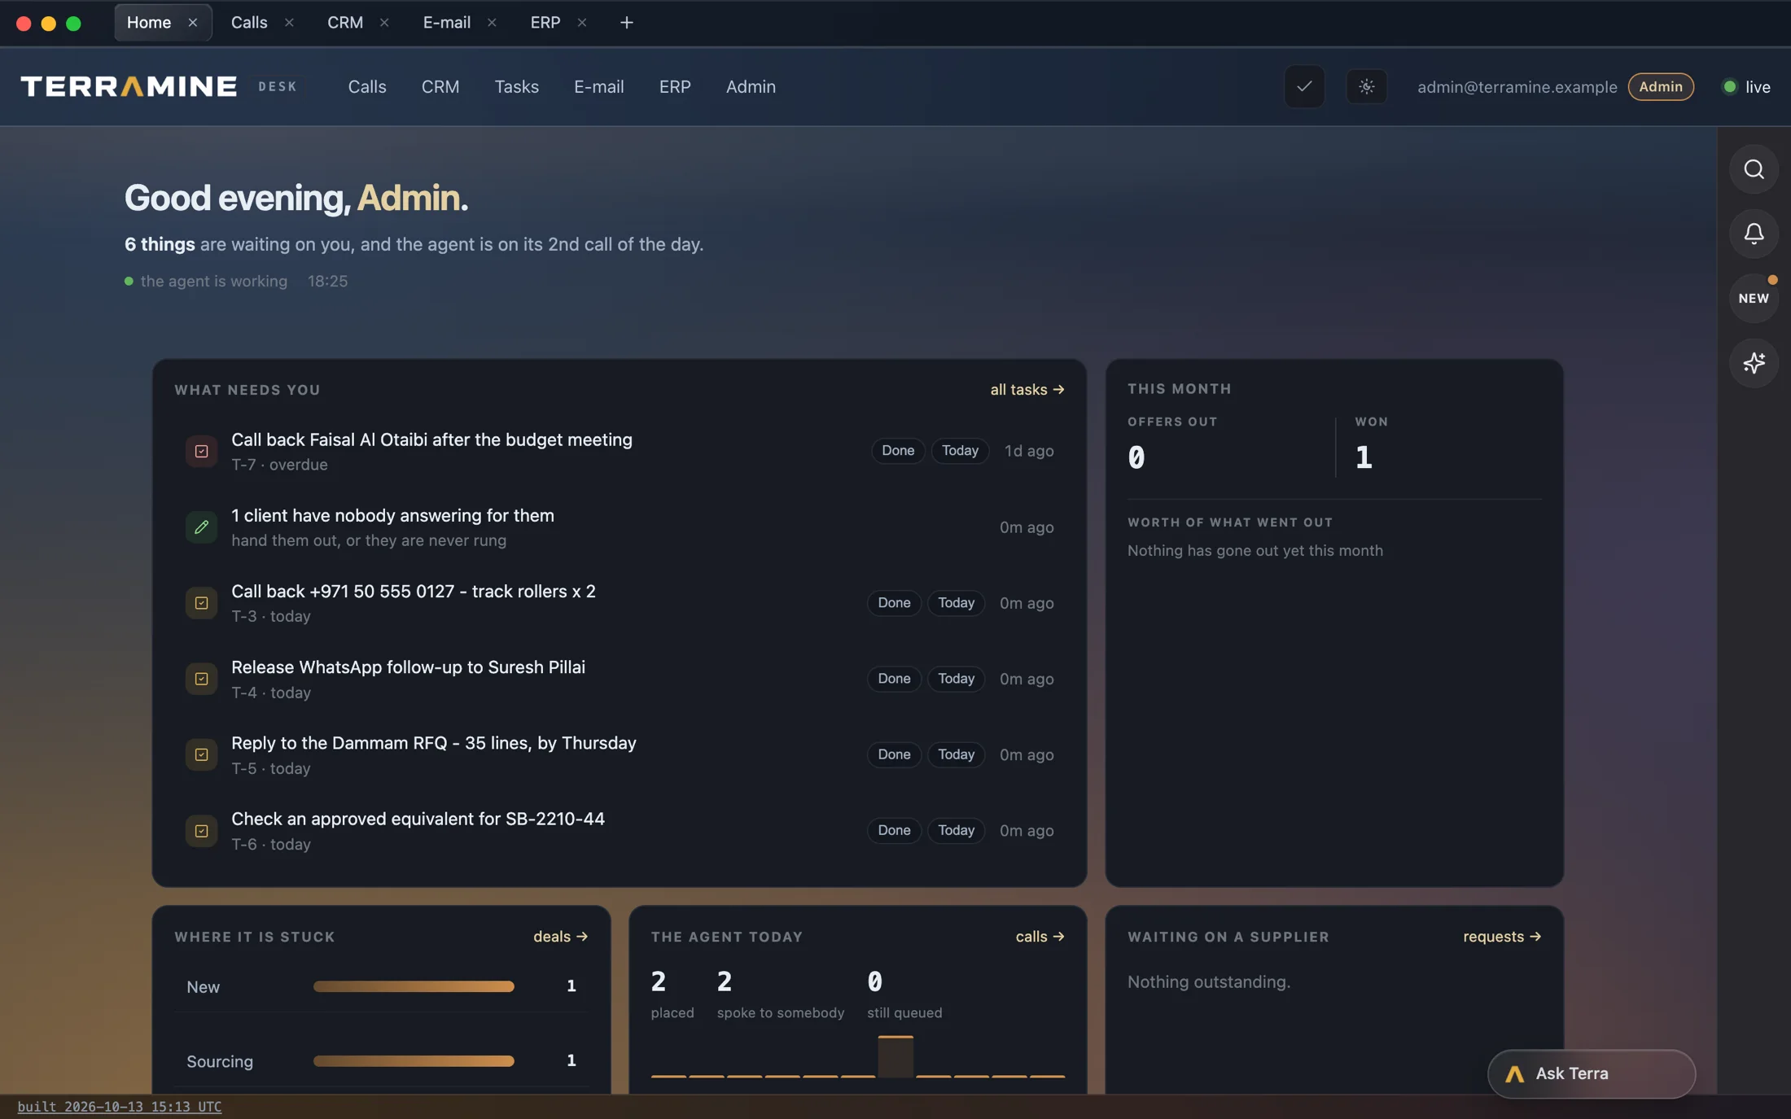Switch to the ERP window tab
Image resolution: width=1791 pixels, height=1119 pixels.
(545, 23)
